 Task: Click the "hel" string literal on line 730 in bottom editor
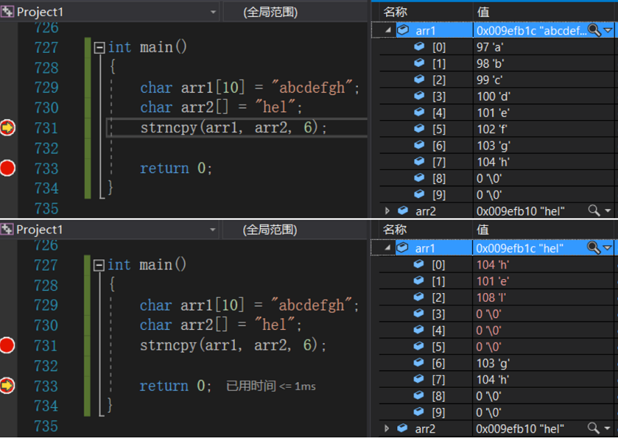tap(275, 325)
